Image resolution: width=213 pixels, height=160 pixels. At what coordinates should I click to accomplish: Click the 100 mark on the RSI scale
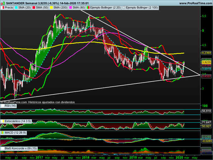pos(205,106)
